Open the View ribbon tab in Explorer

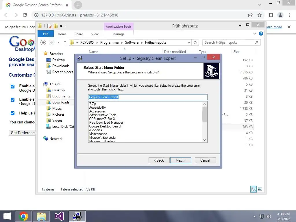click(95, 34)
